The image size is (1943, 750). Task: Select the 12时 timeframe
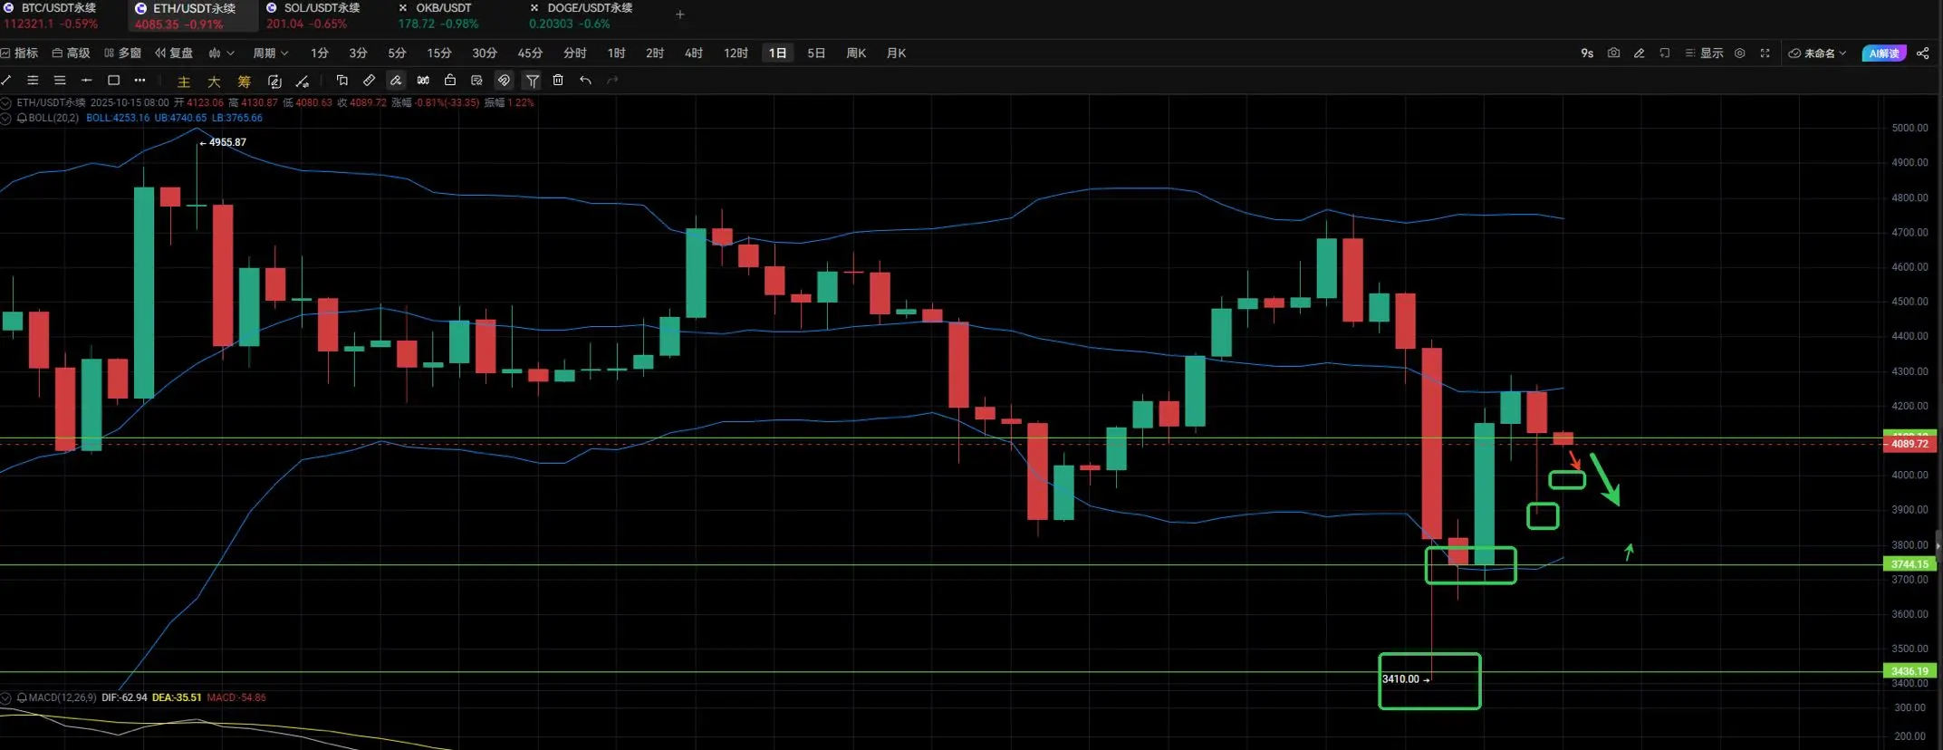tap(736, 53)
